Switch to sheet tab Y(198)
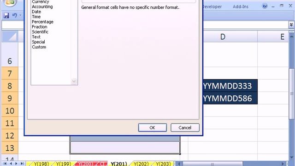The image size is (295, 166). [x=41, y=164]
